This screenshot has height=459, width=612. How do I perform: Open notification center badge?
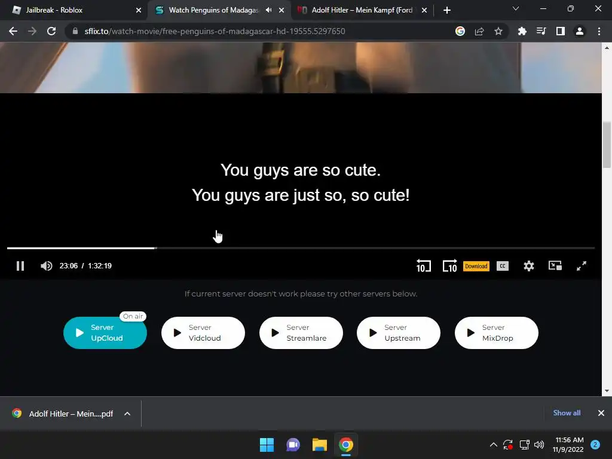(x=595, y=445)
